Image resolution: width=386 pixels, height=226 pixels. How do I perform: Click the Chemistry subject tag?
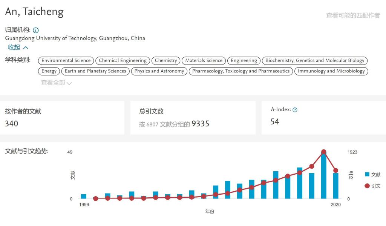click(x=166, y=60)
